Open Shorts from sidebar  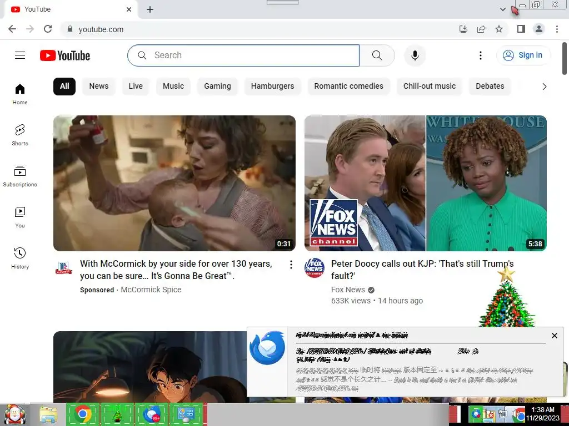[x=20, y=135]
